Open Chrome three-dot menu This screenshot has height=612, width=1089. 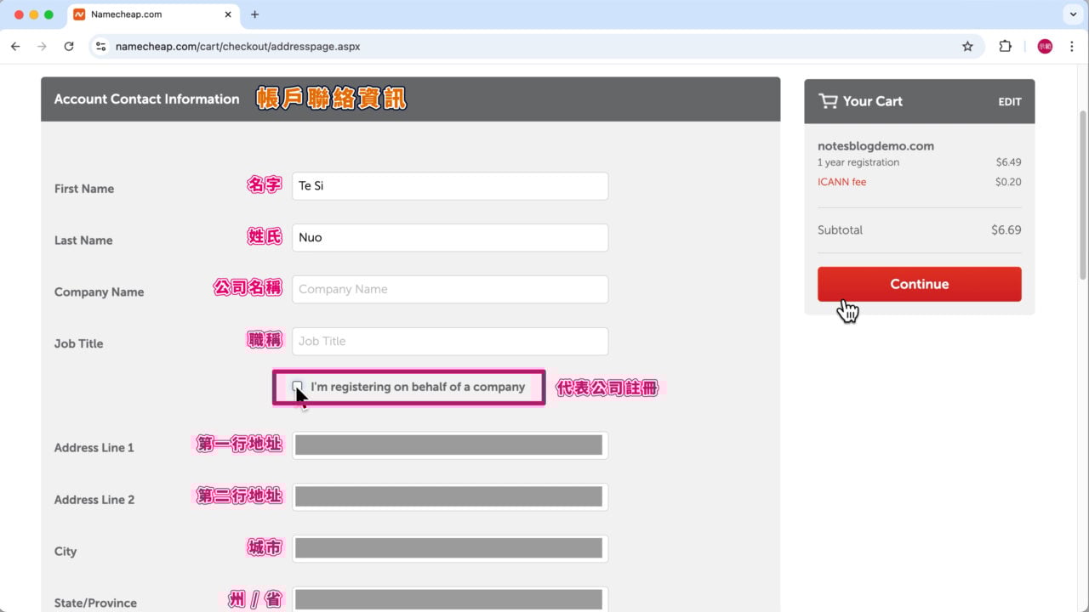click(1071, 47)
